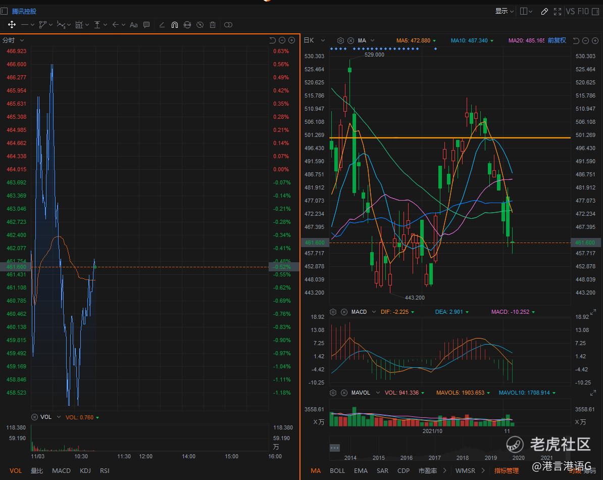Click the 腾讯控股 stock name link
Viewport: 603px width, 480px height.
tap(24, 11)
